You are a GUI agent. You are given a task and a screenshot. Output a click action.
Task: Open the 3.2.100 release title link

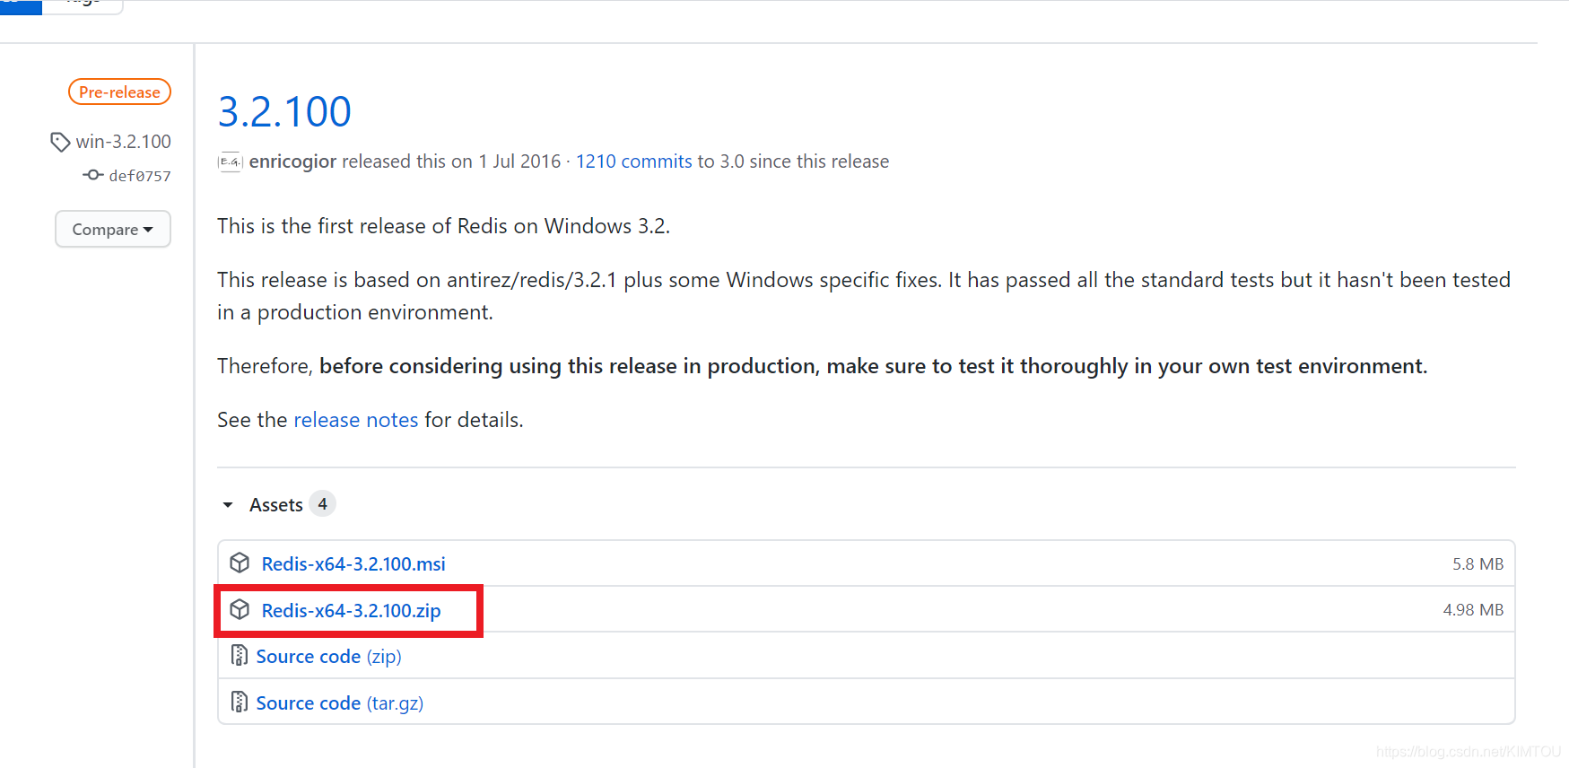[x=284, y=112]
